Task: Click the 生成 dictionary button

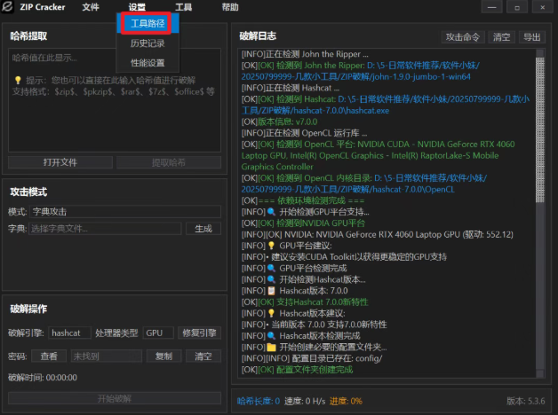Action: (203, 229)
